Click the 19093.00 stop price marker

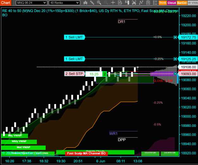[x=188, y=74]
